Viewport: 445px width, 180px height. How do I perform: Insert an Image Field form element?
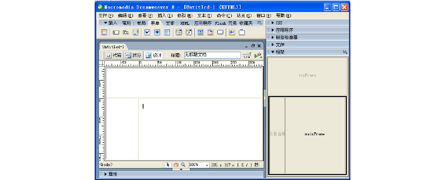pyautogui.click(x=201, y=32)
